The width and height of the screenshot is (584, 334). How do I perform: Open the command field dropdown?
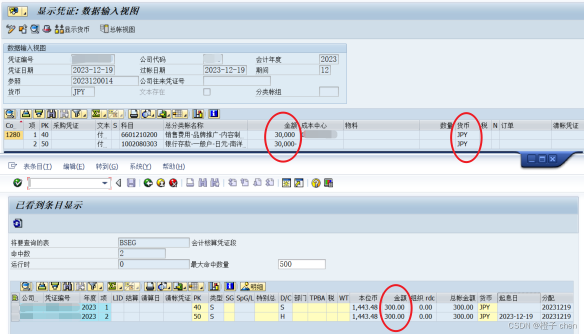[104, 183]
